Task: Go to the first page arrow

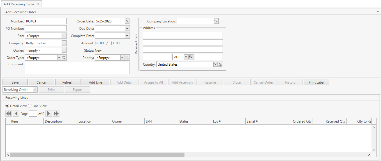Action: click(8, 114)
